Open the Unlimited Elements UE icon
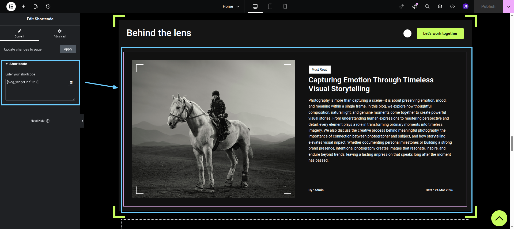Image resolution: width=514 pixels, height=229 pixels. pos(465,6)
